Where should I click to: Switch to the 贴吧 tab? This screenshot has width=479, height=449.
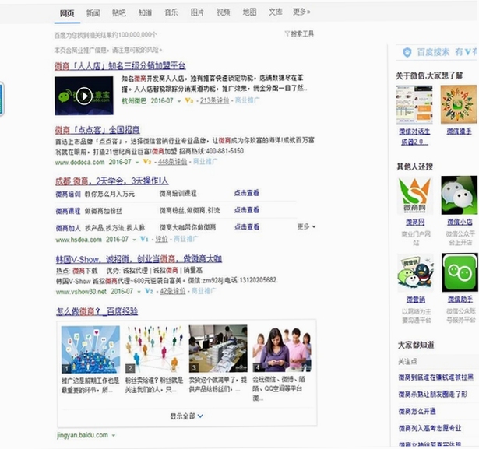click(x=119, y=12)
